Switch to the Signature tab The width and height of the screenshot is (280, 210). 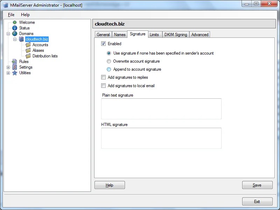(138, 34)
